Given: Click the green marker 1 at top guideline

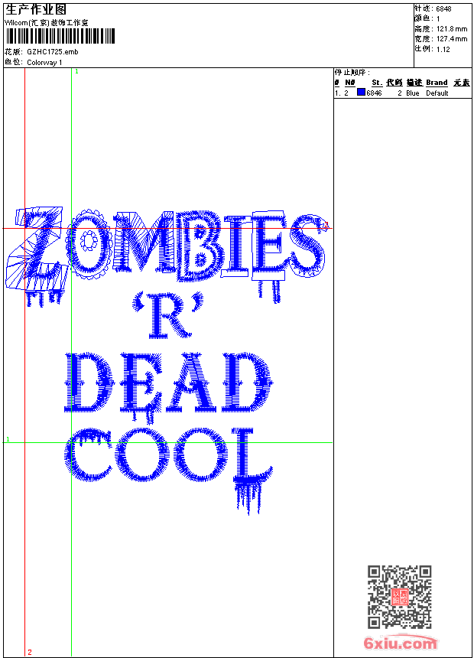Looking at the screenshot, I should [76, 72].
